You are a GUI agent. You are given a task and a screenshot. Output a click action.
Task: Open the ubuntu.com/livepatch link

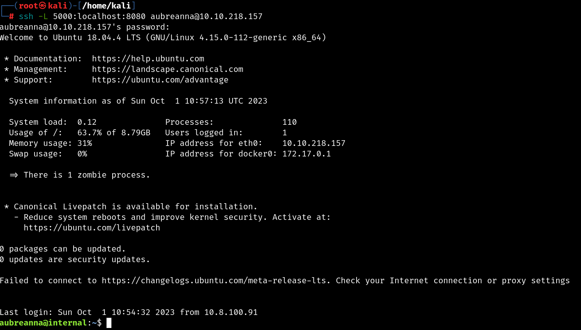[92, 228]
